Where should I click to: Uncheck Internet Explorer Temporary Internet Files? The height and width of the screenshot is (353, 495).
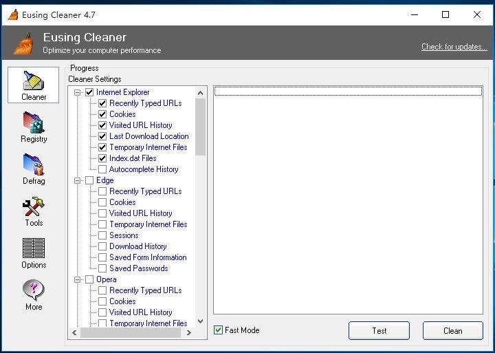102,147
